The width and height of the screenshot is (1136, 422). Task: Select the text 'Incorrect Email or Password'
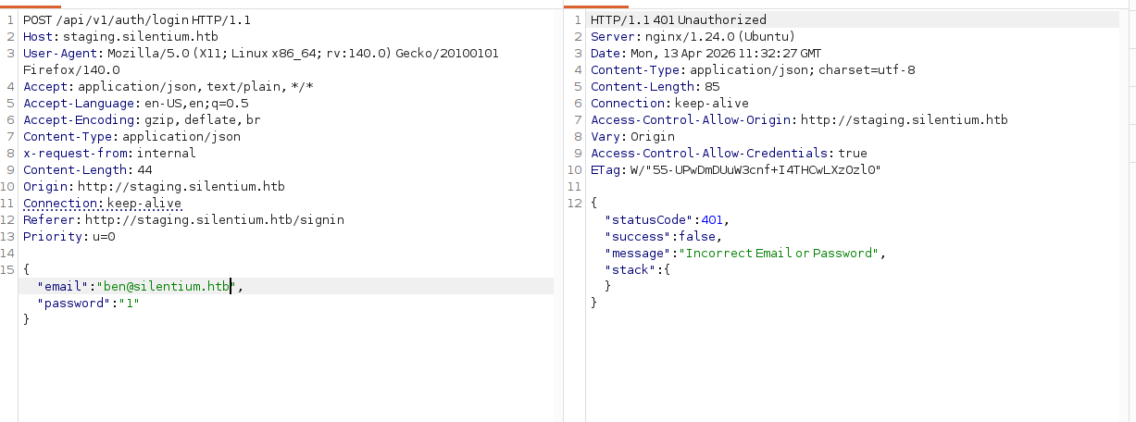point(782,253)
